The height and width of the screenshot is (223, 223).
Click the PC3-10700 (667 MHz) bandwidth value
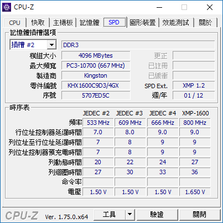tap(96, 65)
